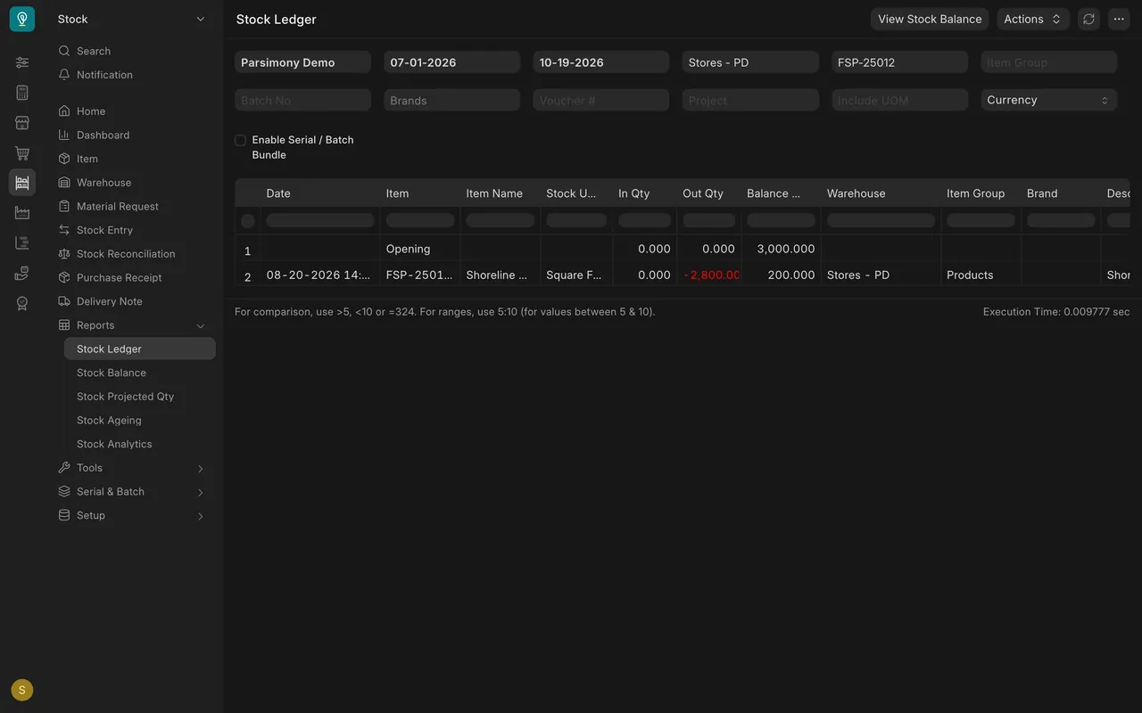
Task: Open the lightbulb app logo
Action: [22, 19]
